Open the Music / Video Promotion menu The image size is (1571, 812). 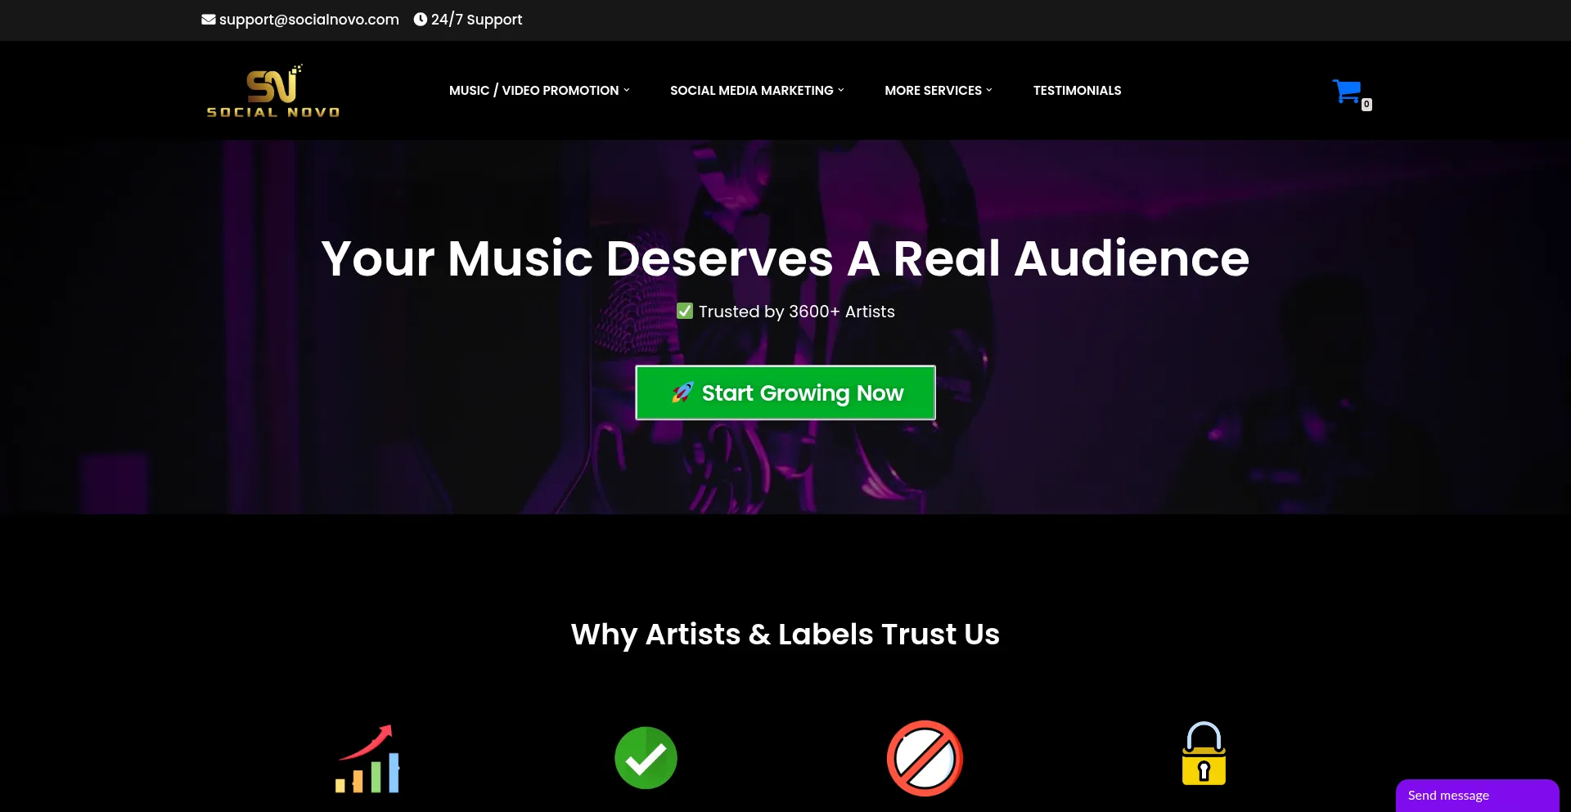pos(533,91)
